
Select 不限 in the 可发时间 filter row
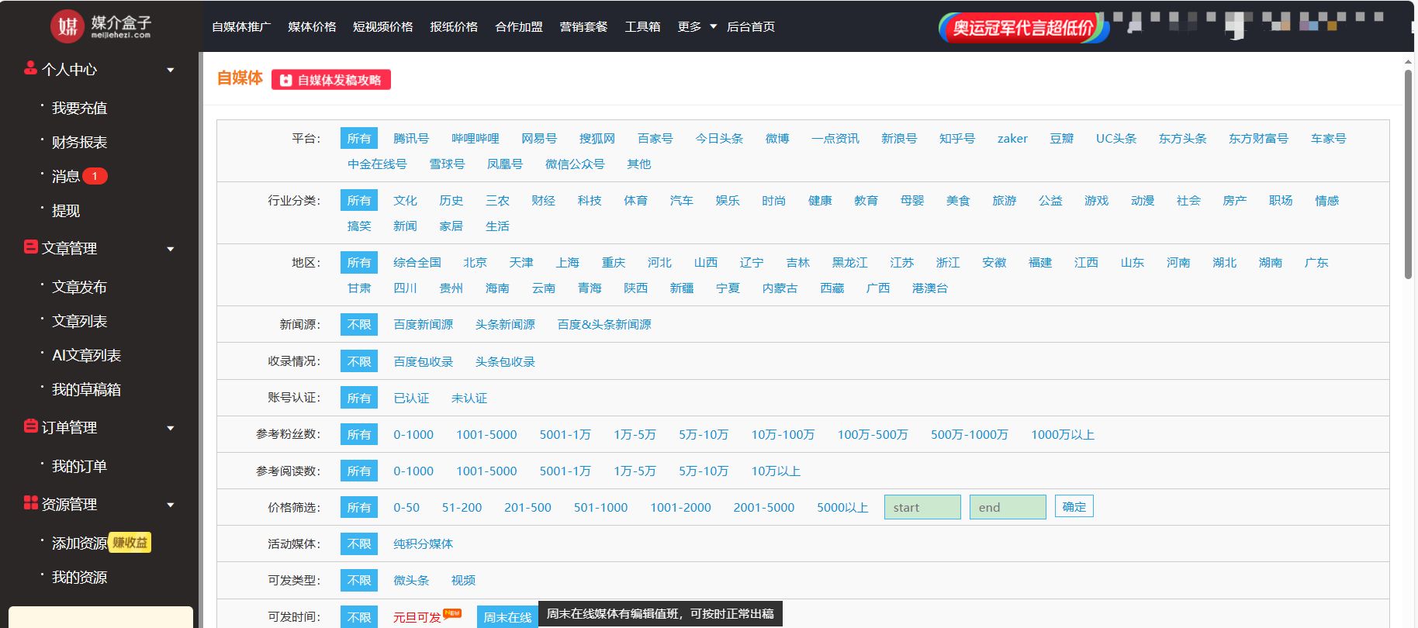pos(359,617)
